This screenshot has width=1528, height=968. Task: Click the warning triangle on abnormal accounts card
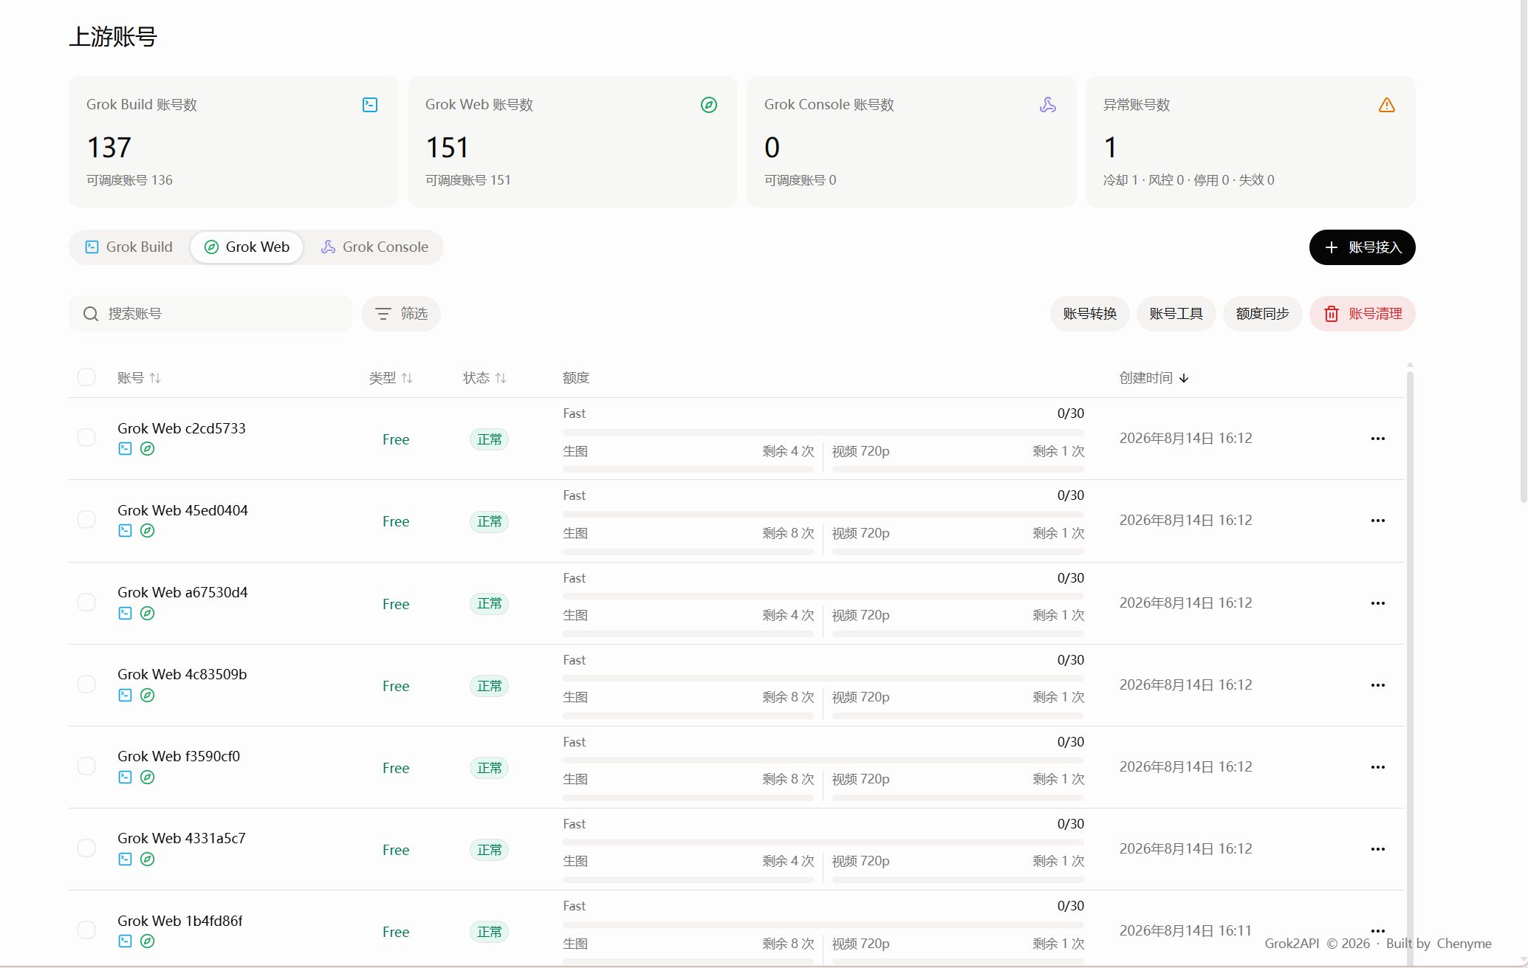[1387, 105]
